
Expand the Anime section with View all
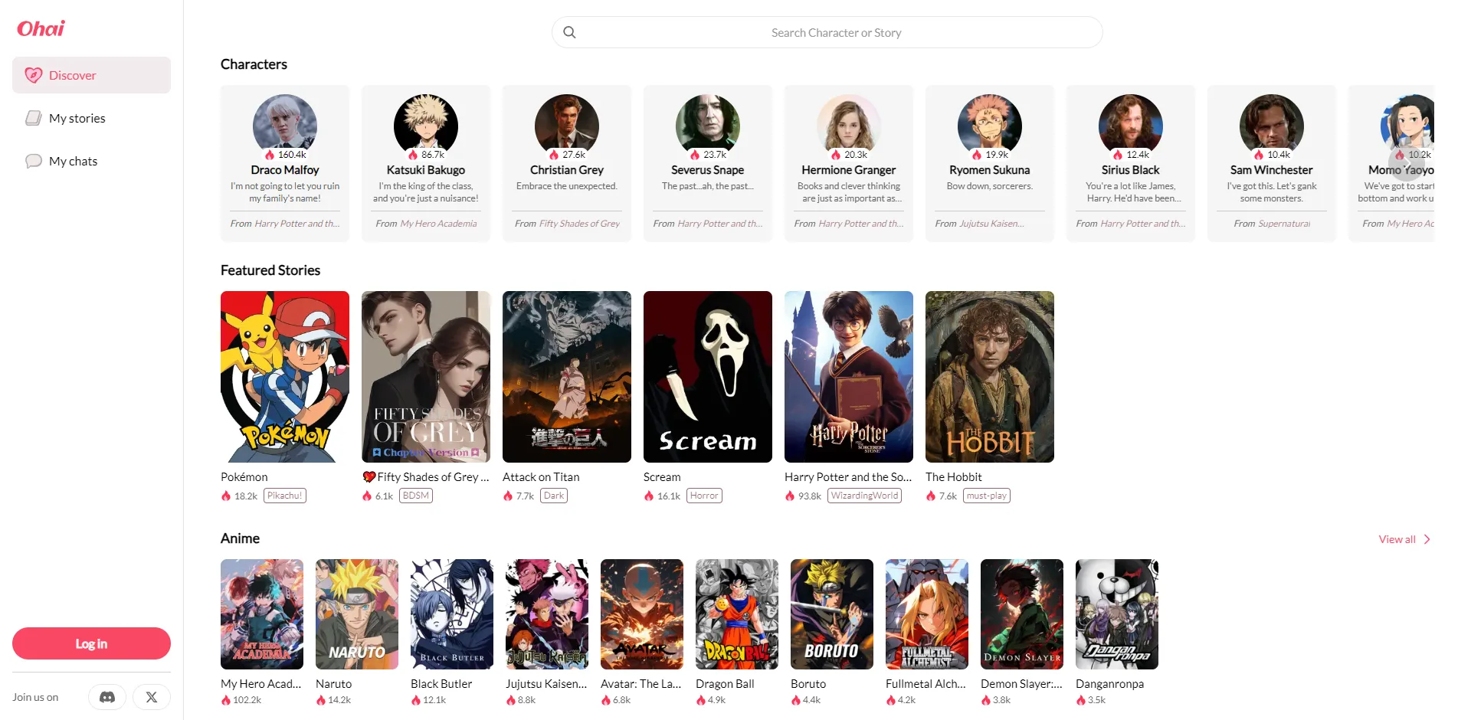point(1397,539)
